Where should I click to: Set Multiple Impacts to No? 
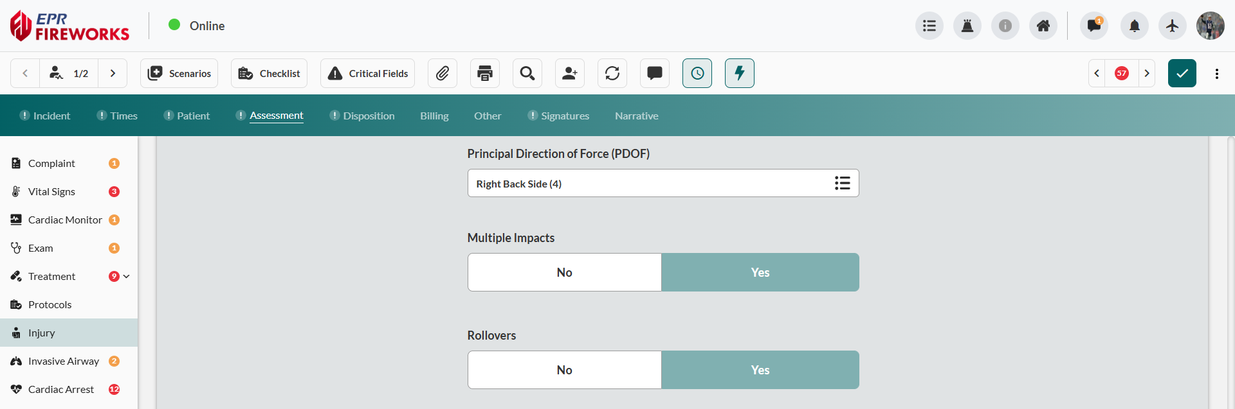coord(564,272)
